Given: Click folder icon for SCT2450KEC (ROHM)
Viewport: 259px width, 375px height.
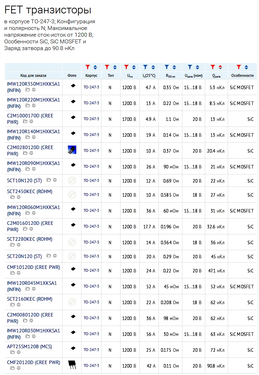Looking at the screenshot, I should tap(13, 197).
